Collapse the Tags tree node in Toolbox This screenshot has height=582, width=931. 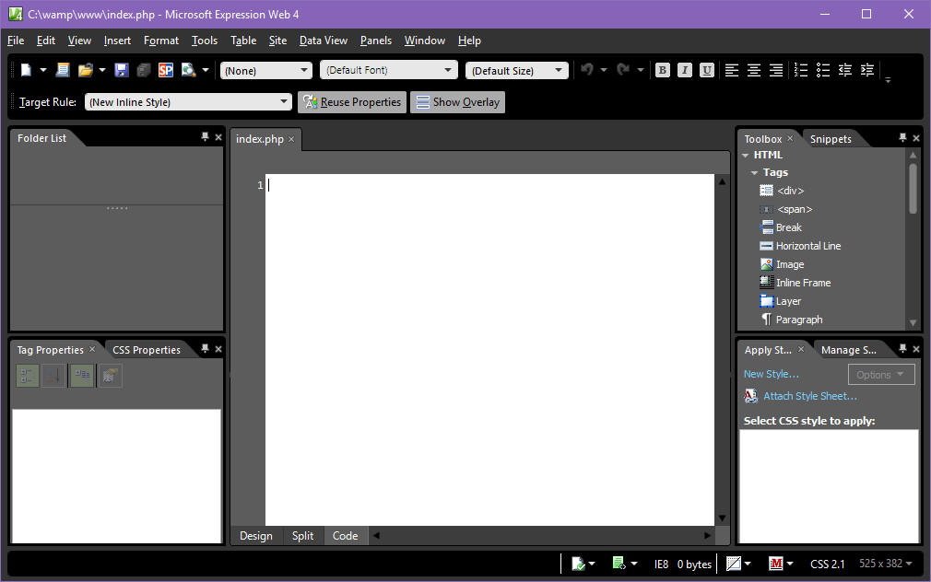point(754,173)
